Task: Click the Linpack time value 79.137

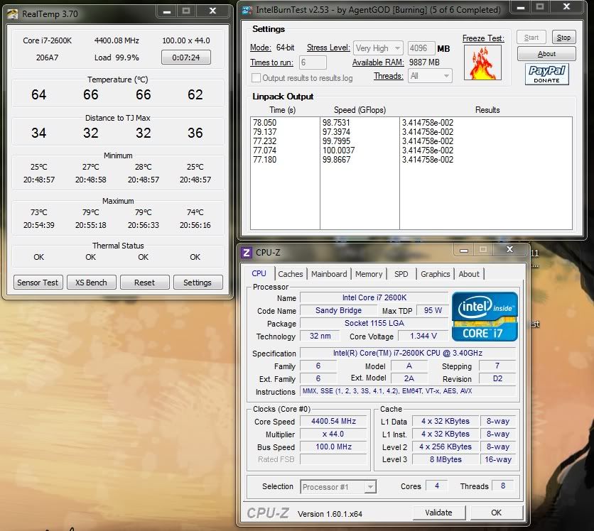Action: point(265,132)
